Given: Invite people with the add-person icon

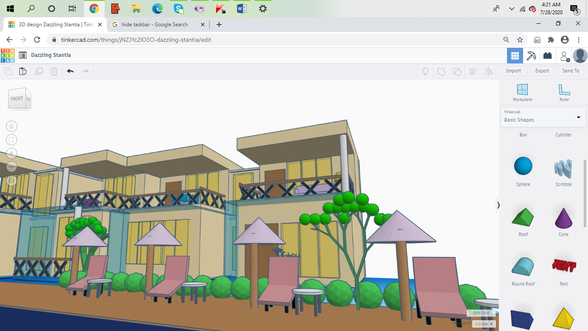Looking at the screenshot, I should coord(564,56).
